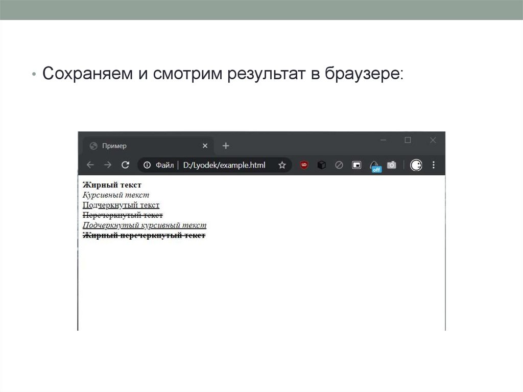
Task: Click the Файл label in the address bar
Action: [x=165, y=165]
